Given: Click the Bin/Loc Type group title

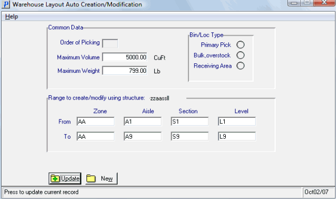Looking at the screenshot, I should tap(206, 35).
